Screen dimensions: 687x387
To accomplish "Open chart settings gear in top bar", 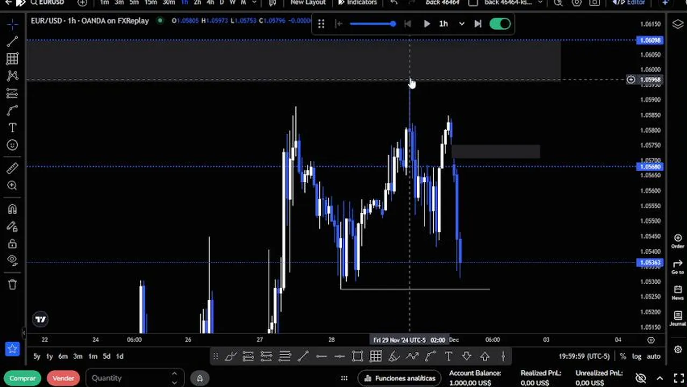I will coord(577,3).
